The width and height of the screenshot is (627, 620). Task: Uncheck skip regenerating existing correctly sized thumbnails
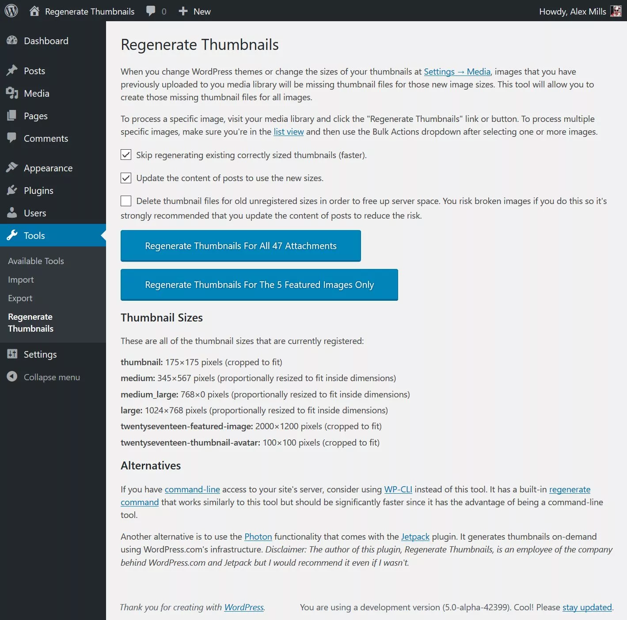tap(126, 155)
